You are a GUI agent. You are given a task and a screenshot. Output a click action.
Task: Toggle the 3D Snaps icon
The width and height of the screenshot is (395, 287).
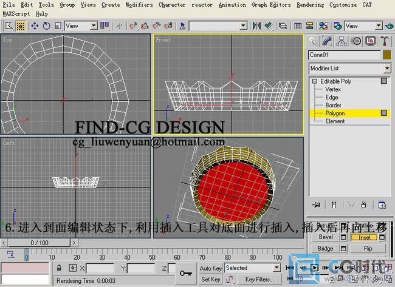(132, 25)
